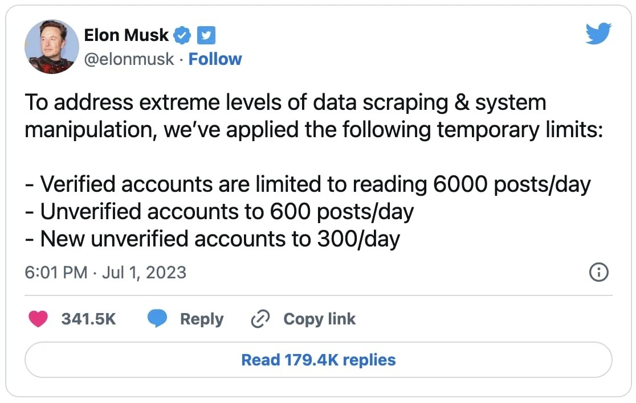636x403 pixels.
Task: Open the Twitter info circle icon
Action: 598,273
